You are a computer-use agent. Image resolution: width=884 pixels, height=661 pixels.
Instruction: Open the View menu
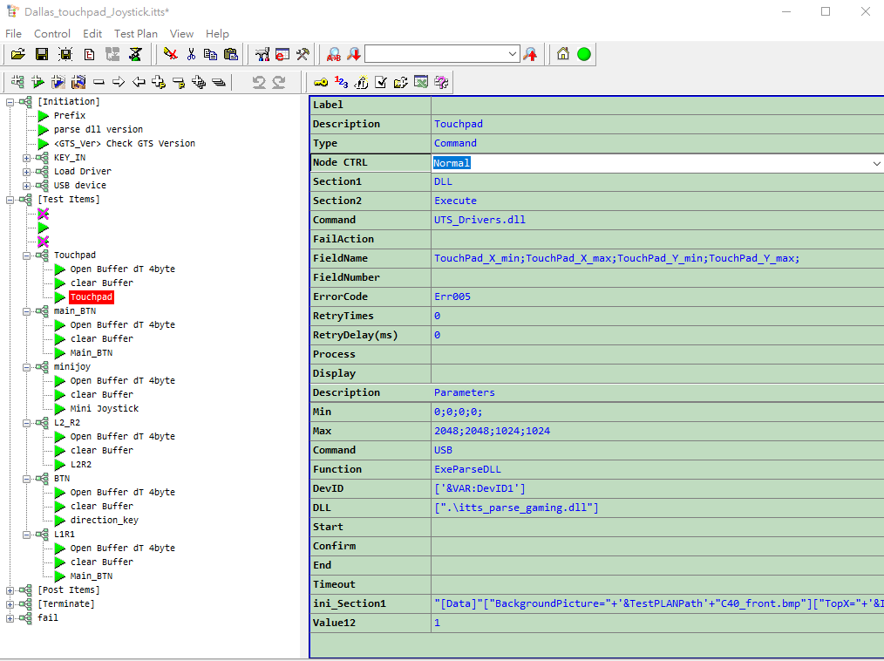(x=181, y=34)
